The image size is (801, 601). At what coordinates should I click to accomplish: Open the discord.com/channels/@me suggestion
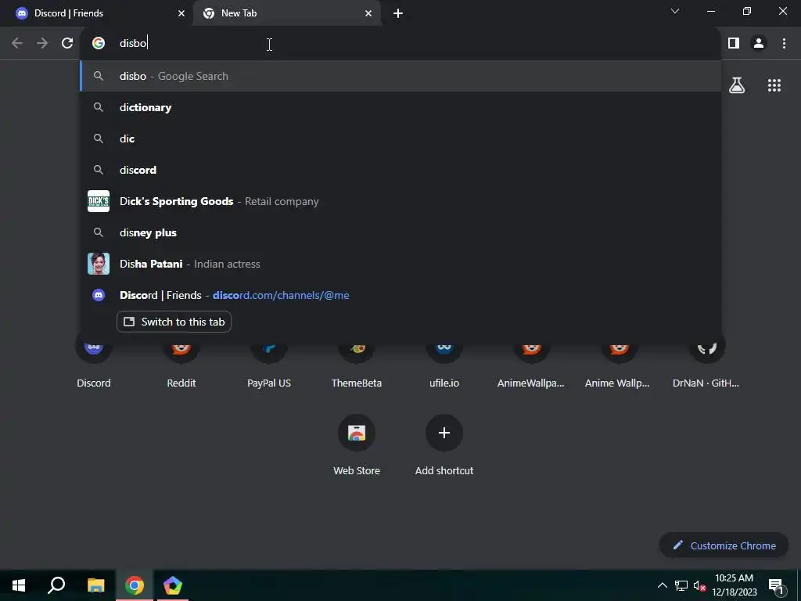[400, 295]
